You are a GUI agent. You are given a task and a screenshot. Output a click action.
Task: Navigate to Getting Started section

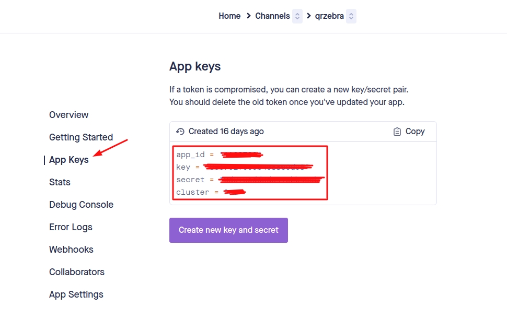pyautogui.click(x=81, y=137)
